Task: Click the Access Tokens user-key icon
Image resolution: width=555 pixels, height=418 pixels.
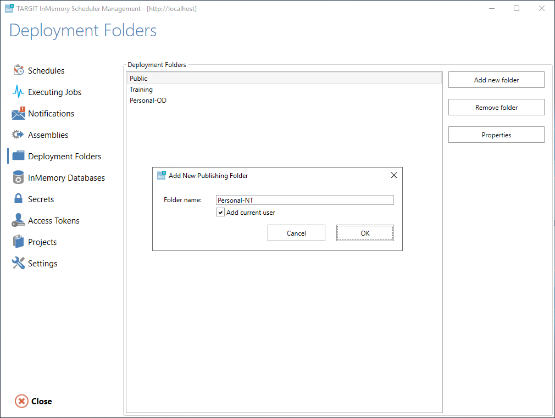Action: (18, 220)
